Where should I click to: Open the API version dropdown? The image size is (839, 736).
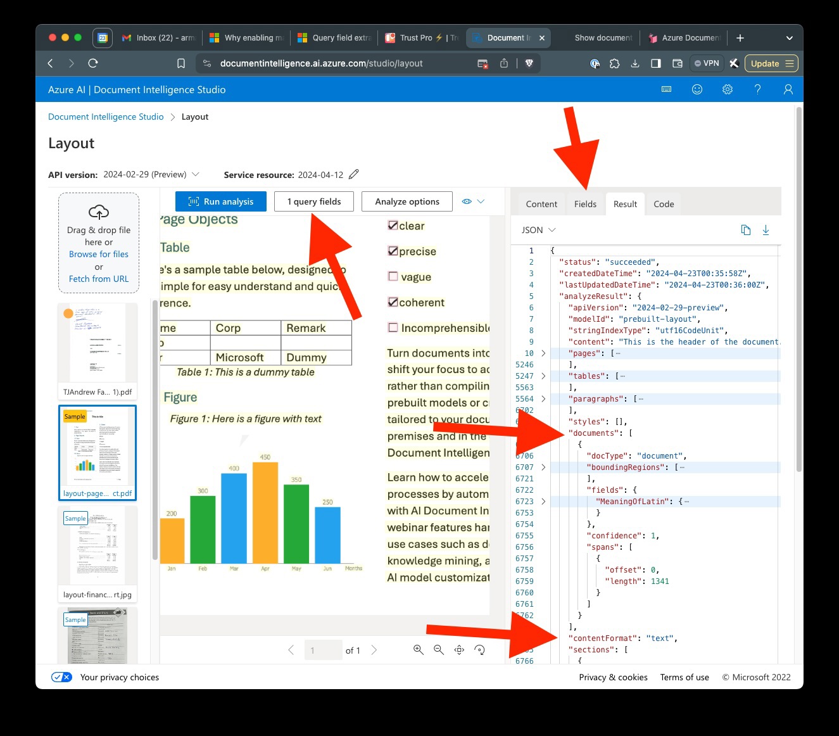tap(196, 174)
